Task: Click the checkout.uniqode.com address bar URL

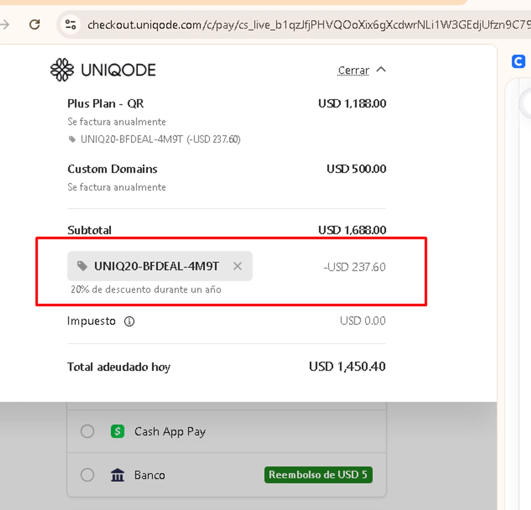Action: click(x=309, y=25)
